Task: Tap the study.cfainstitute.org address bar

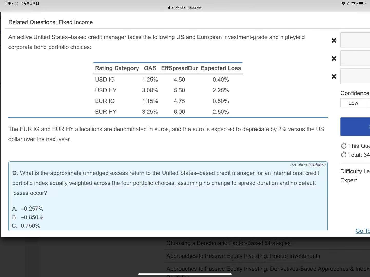Action: tap(187, 7)
